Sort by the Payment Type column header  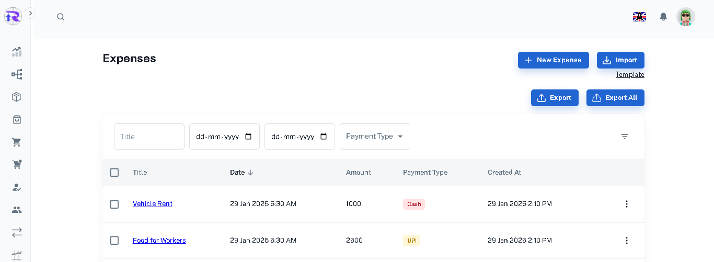(x=425, y=173)
